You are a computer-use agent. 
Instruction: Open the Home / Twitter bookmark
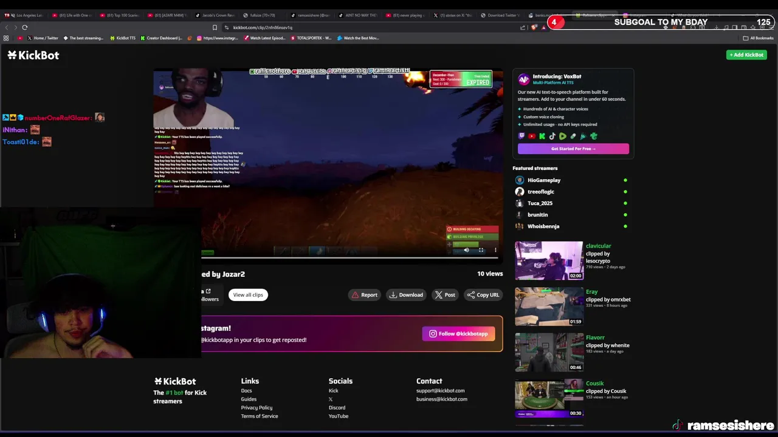click(43, 38)
